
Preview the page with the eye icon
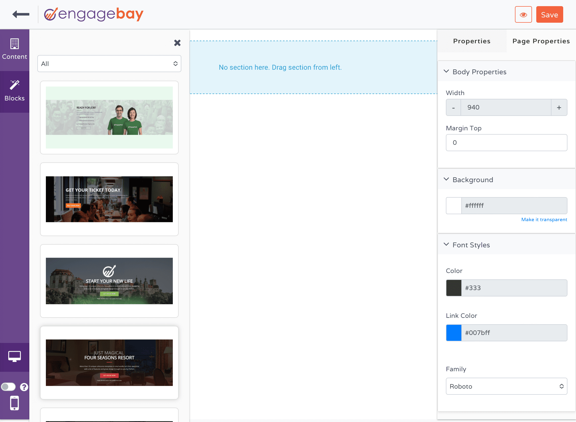pos(523,14)
